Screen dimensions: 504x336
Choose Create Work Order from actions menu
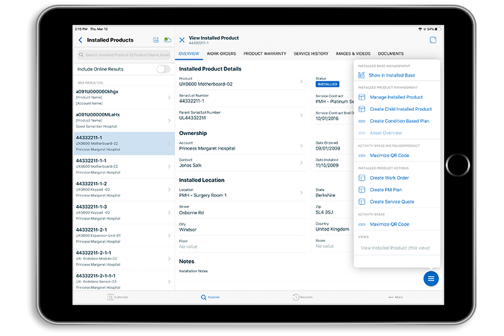389,178
